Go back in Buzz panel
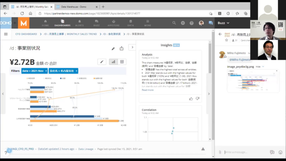Viewport: 286px width, 161px height. tap(220, 34)
